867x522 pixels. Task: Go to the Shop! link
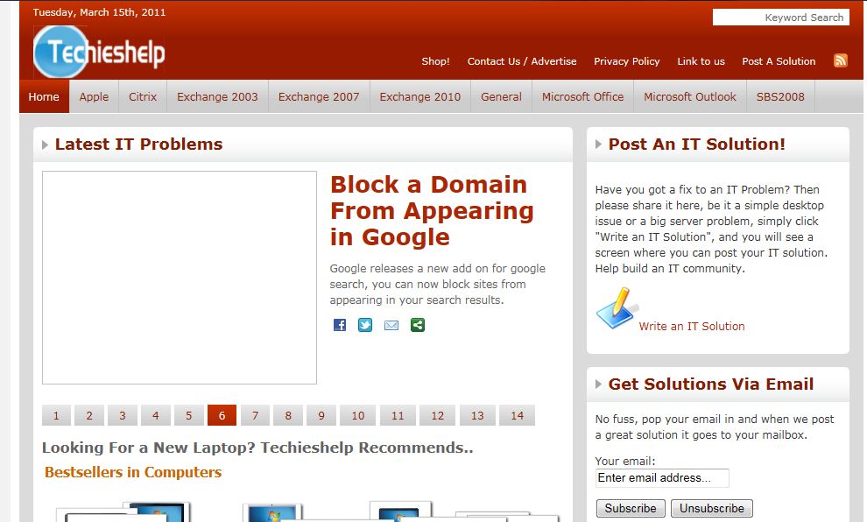click(436, 61)
